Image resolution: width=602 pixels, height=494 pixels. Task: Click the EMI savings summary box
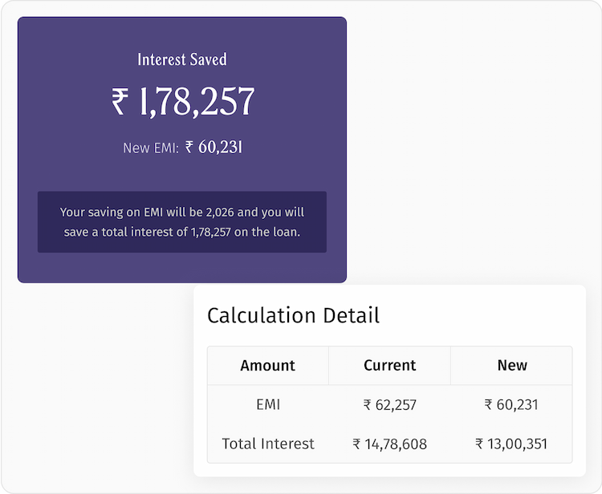(182, 221)
